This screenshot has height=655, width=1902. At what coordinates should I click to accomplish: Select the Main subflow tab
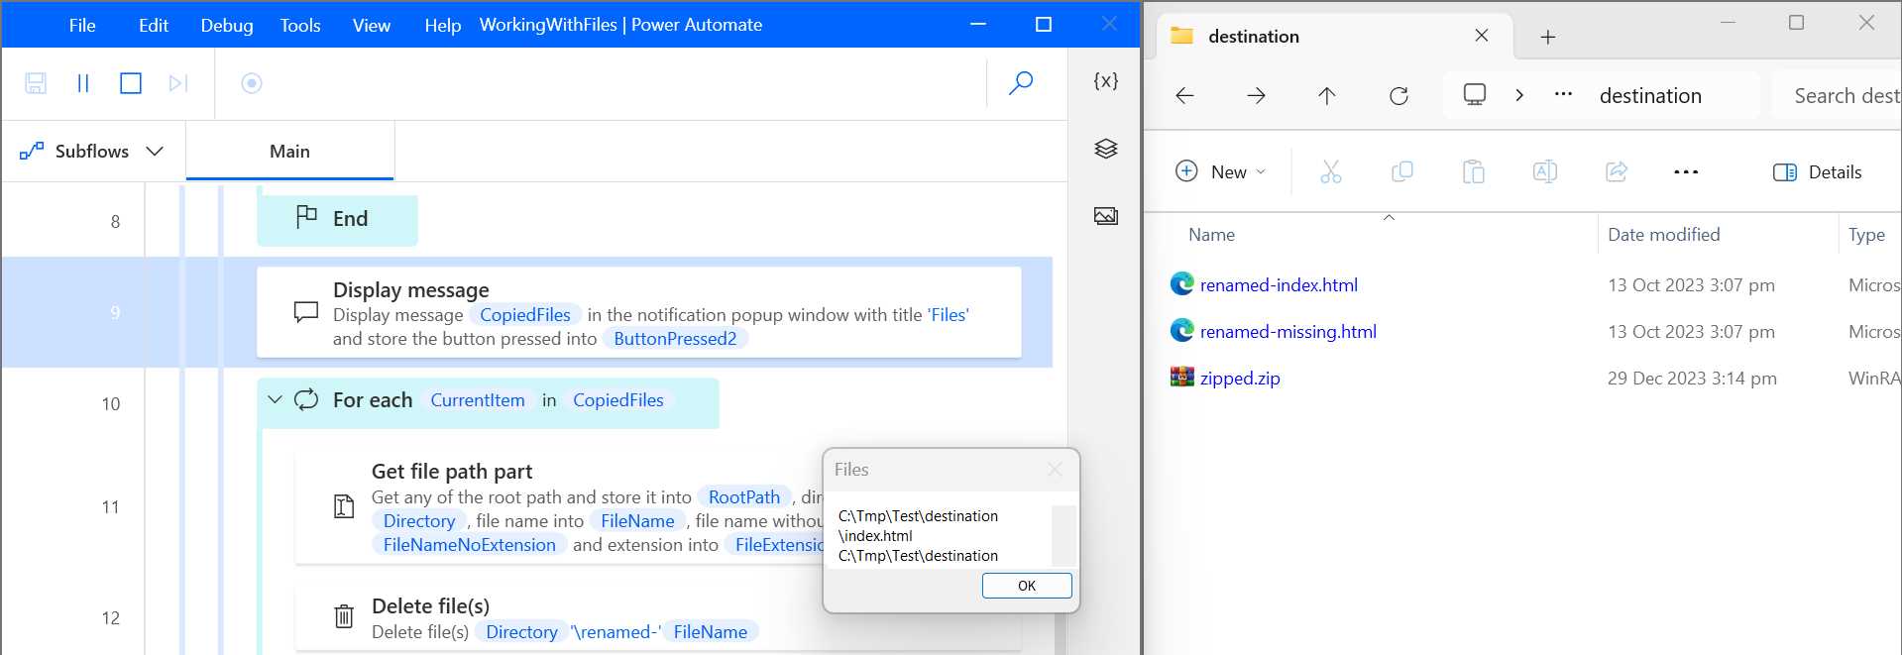(x=289, y=152)
